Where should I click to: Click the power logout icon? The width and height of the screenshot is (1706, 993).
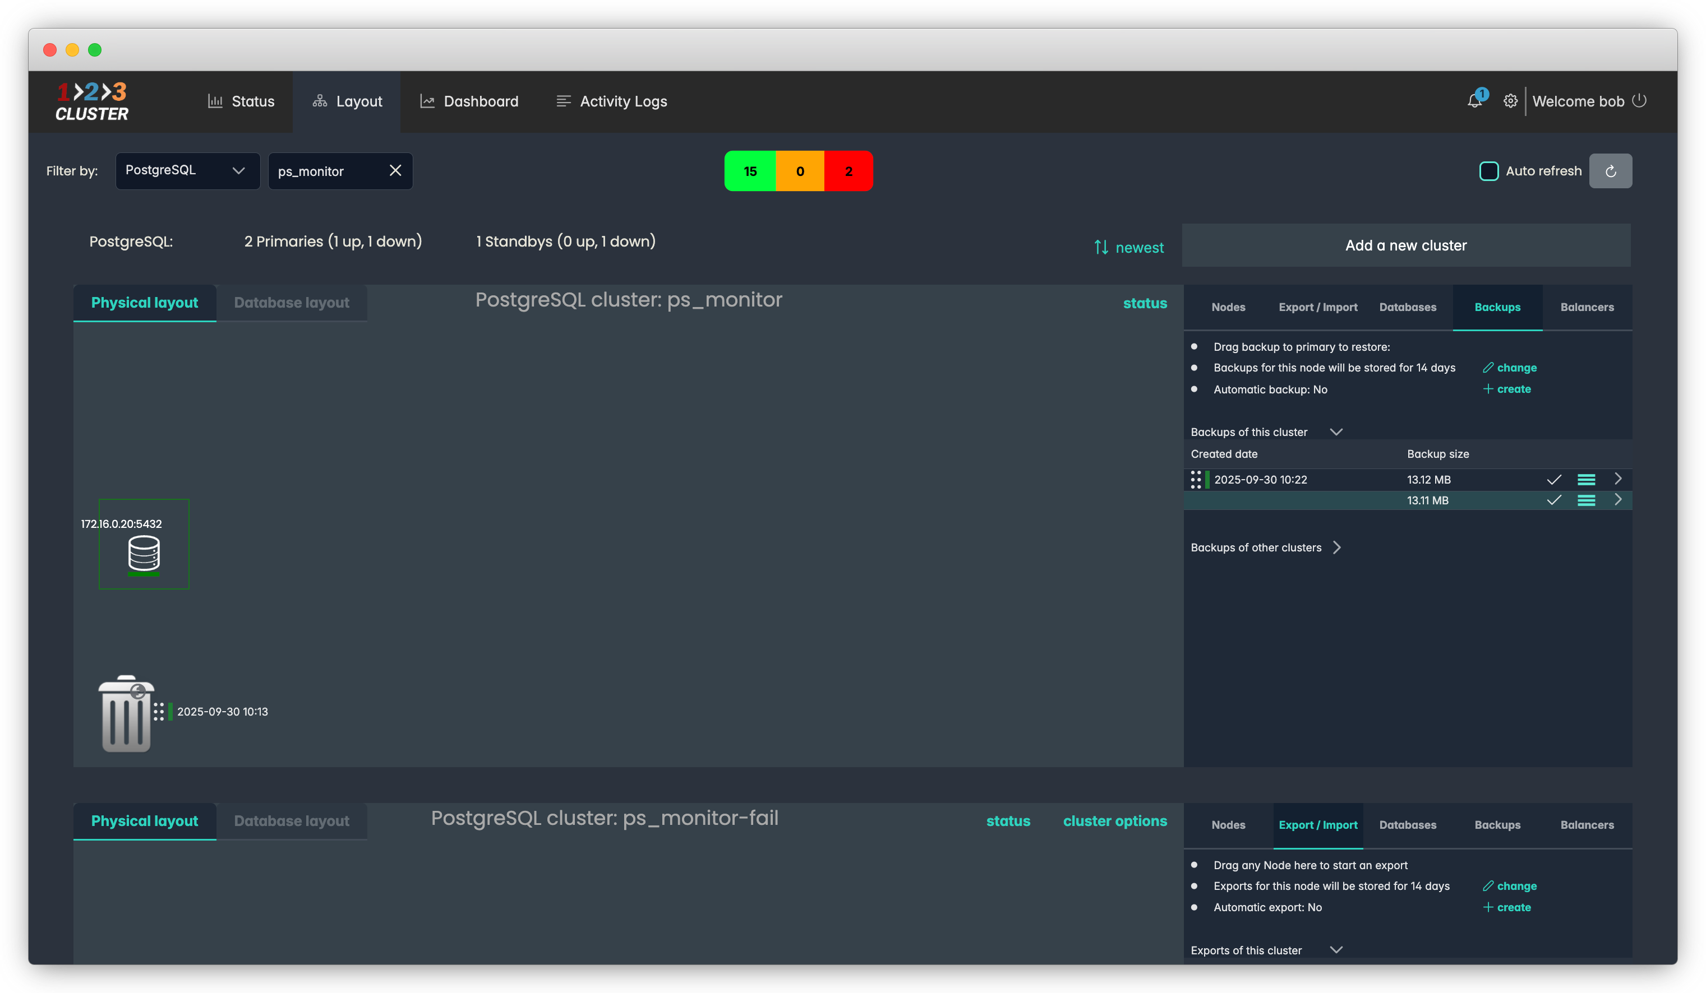pyautogui.click(x=1639, y=101)
